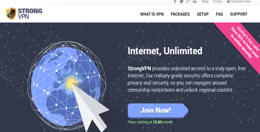The width and height of the screenshot is (260, 132).
Task: Open the LinkedIn icon
Action: pos(195,2)
